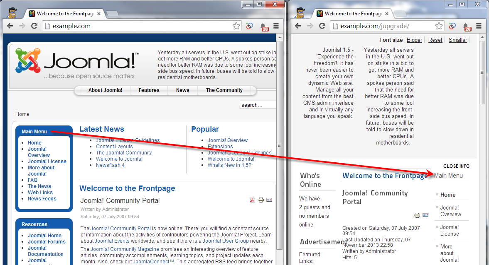
Task: Click Joomla! logo in left window
Action: [77, 64]
